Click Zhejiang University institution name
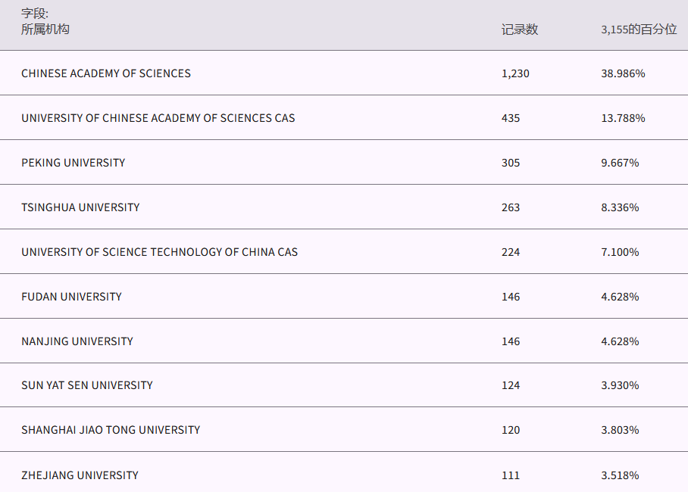The image size is (688, 492). 80,475
